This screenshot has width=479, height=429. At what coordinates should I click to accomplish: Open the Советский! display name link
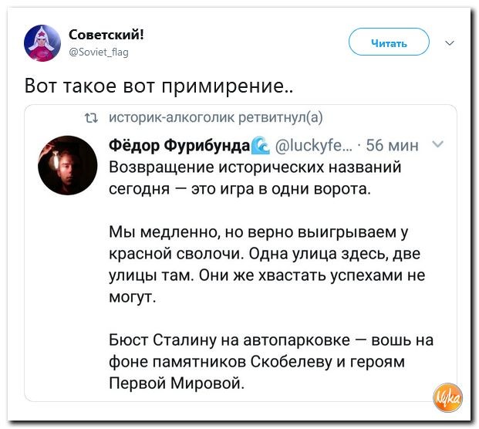pos(106,35)
